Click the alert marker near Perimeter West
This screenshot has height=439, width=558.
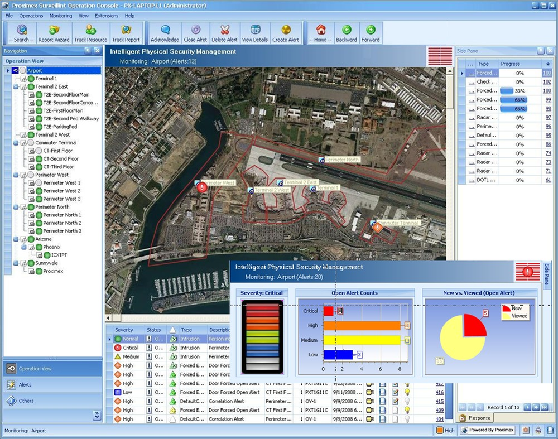202,186
